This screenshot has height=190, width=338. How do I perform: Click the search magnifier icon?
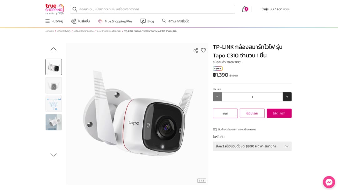point(75,9)
